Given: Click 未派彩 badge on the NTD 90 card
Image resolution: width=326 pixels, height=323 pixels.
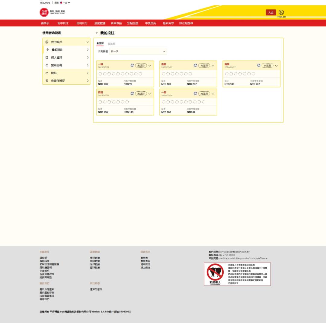Looking at the screenshot, I should coord(141,65).
